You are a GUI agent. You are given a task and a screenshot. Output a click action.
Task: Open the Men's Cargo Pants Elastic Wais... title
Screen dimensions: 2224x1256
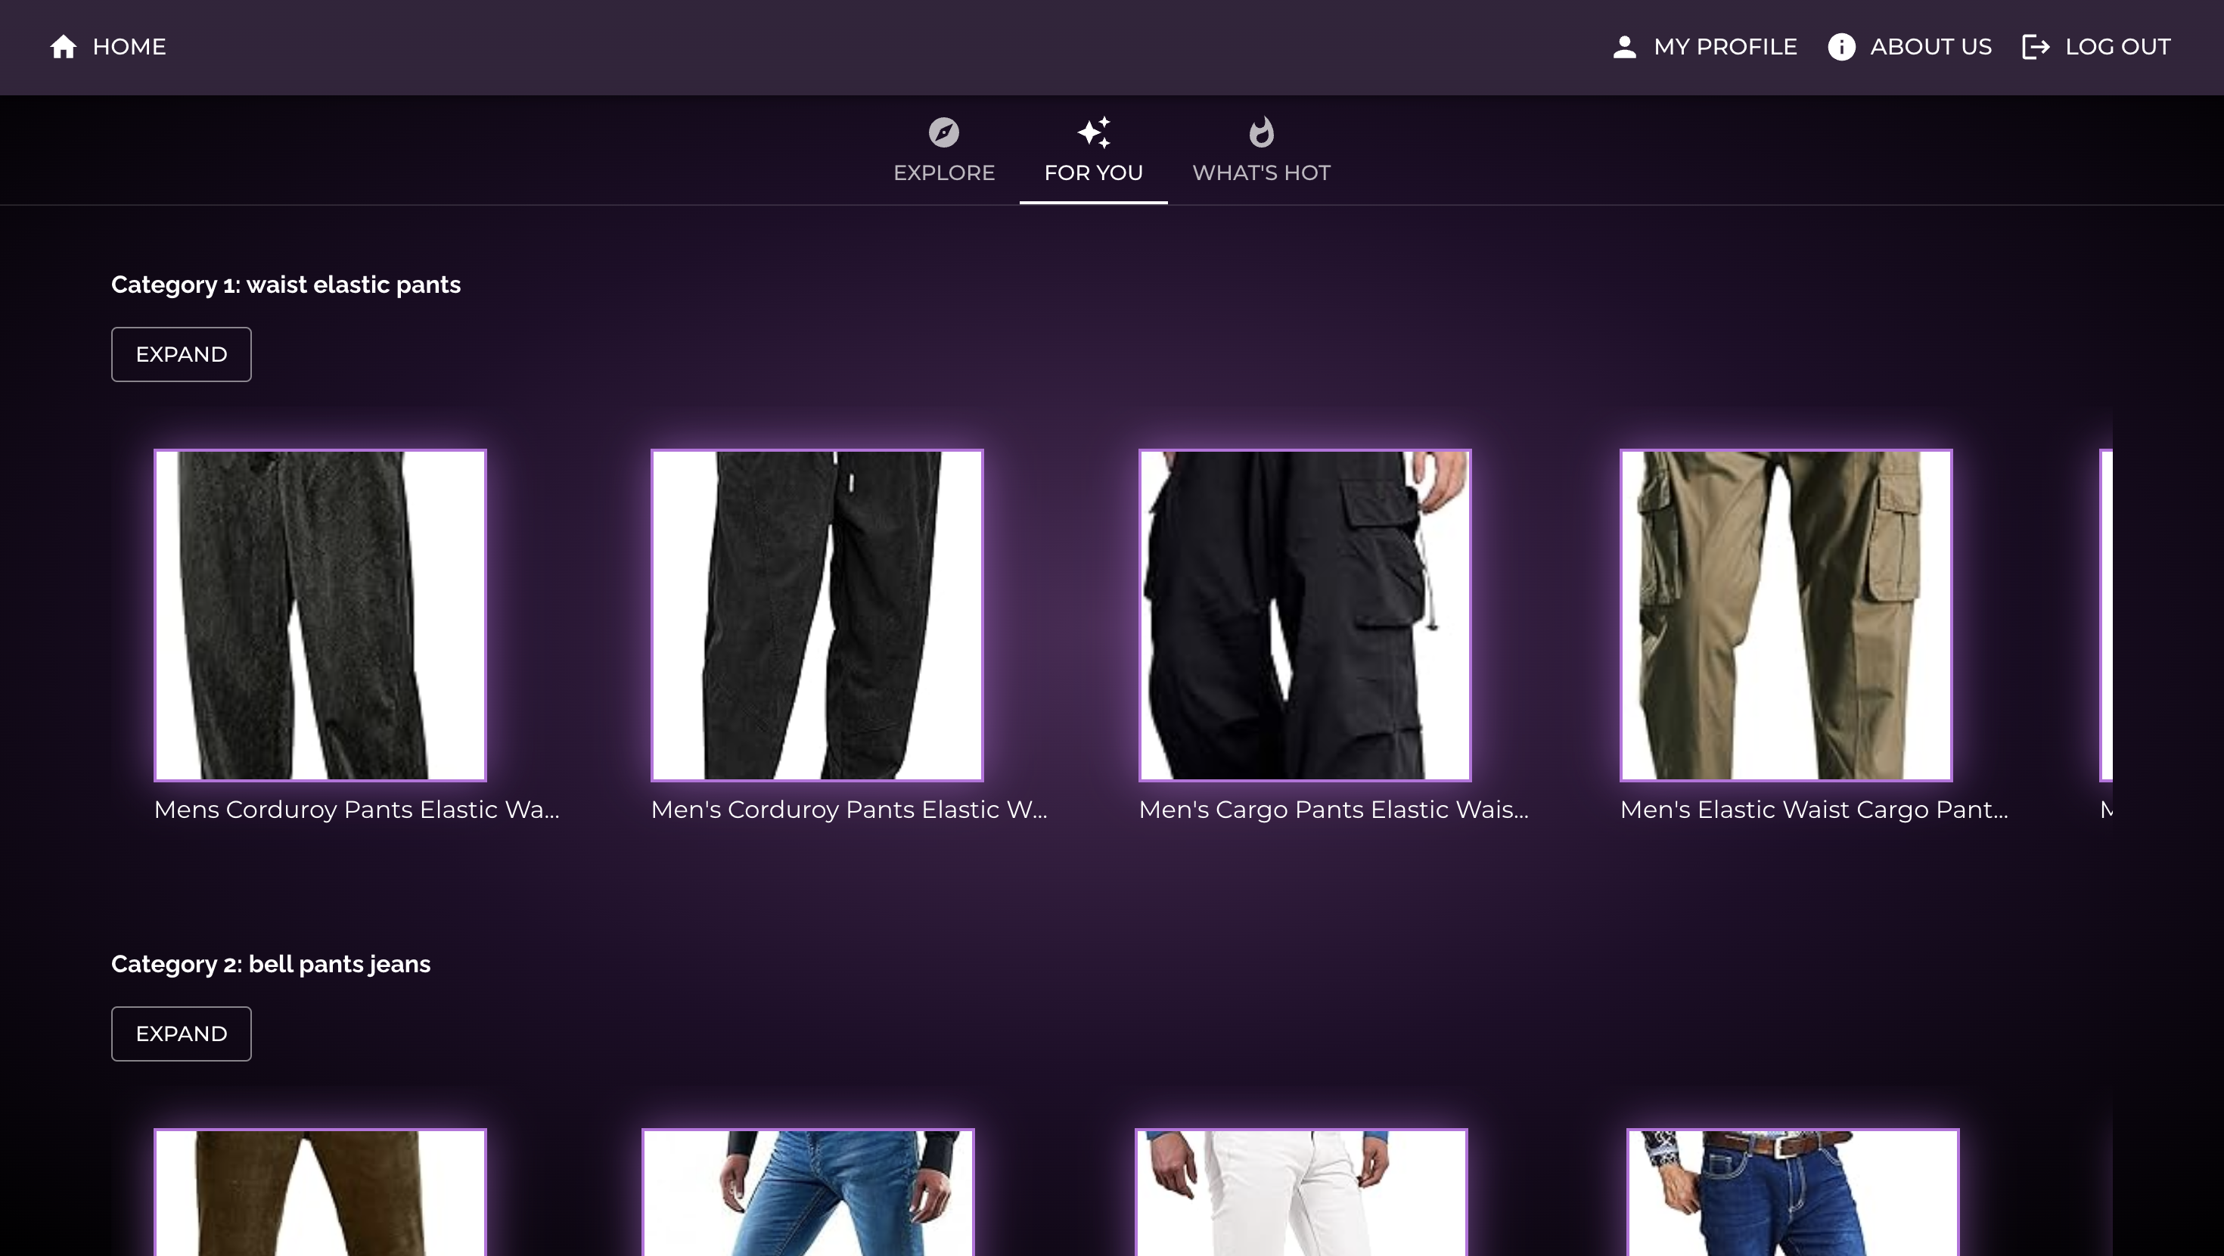[x=1333, y=810]
